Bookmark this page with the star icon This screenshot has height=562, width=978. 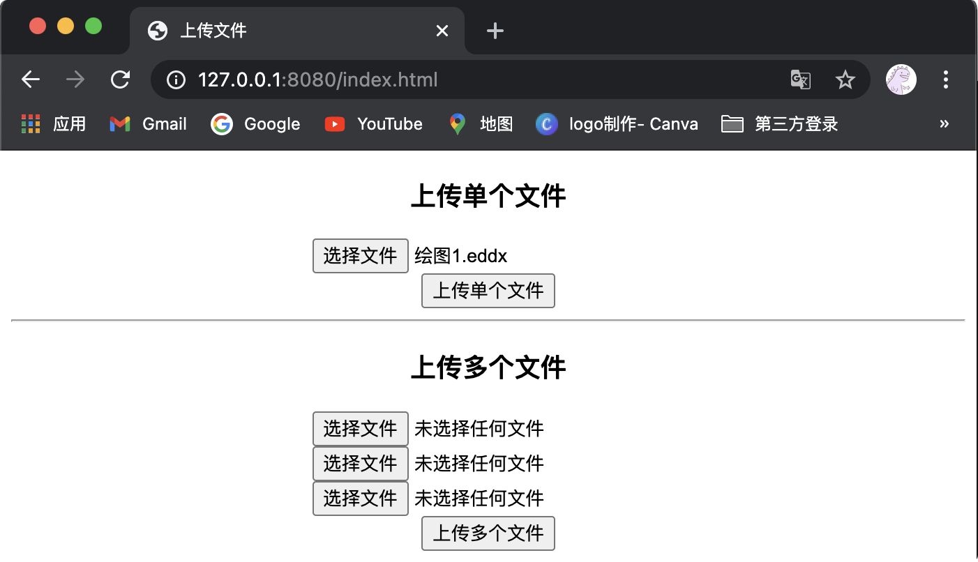(x=845, y=79)
